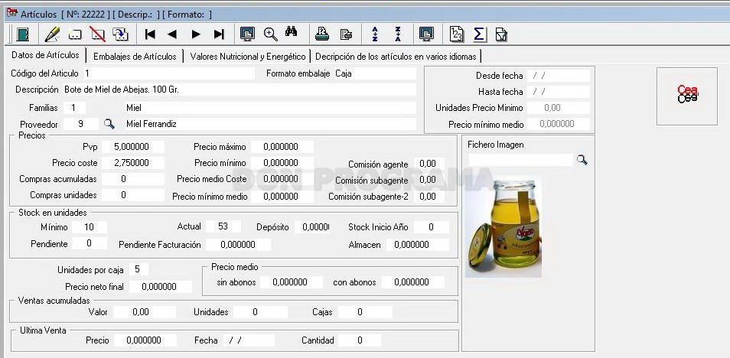Image resolution: width=730 pixels, height=358 pixels.
Task: Click the edit pencil toolbar icon
Action: (52, 34)
